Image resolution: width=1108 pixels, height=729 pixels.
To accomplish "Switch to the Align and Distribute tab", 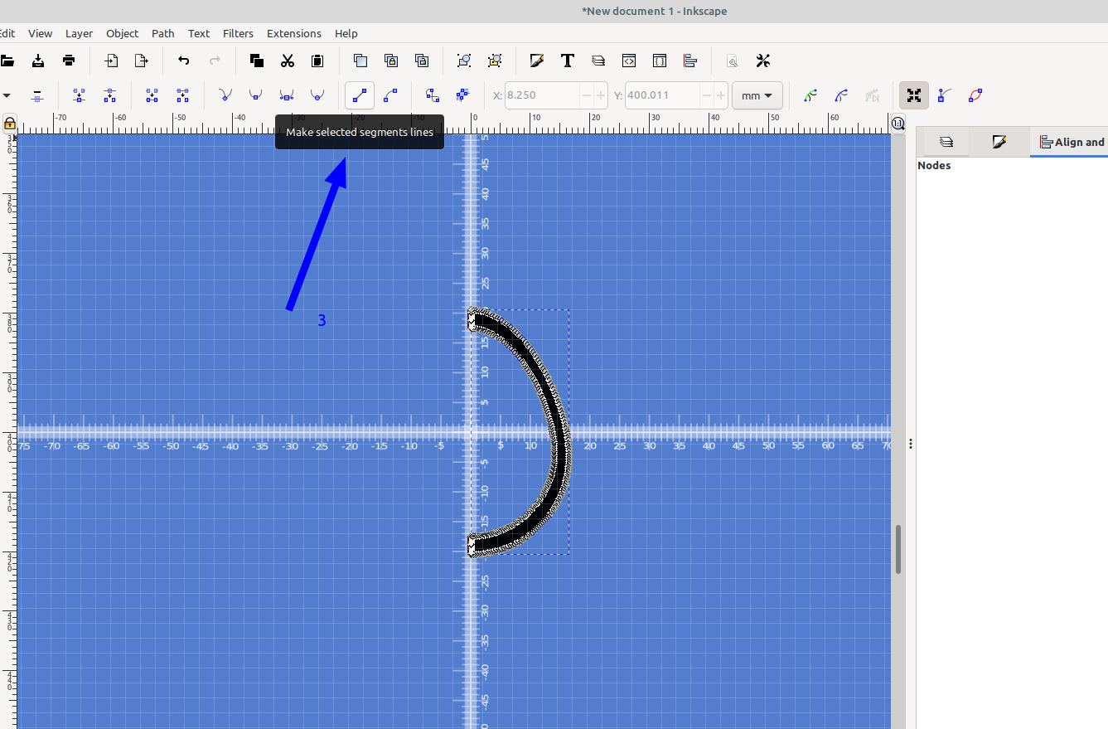I will [1071, 143].
